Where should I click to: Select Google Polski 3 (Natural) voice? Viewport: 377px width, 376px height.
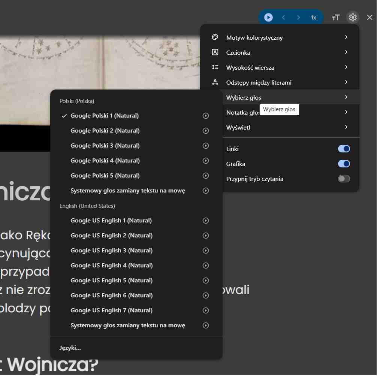click(x=105, y=146)
